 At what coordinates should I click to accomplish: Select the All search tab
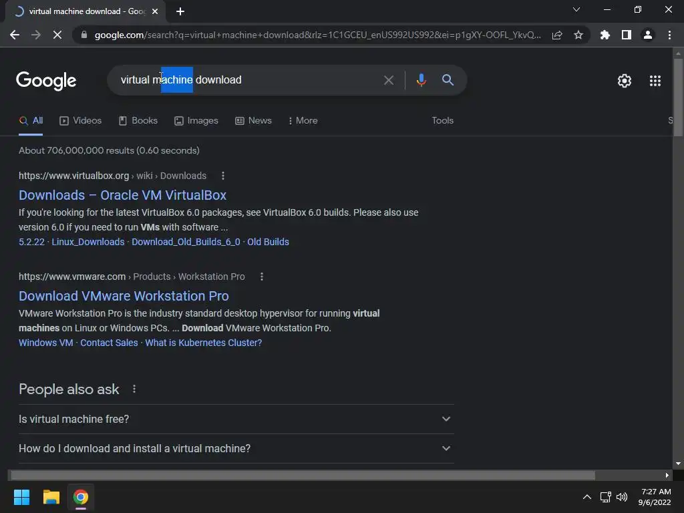pyautogui.click(x=31, y=121)
